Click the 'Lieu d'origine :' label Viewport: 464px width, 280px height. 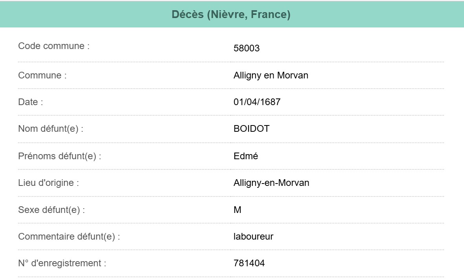coord(48,183)
